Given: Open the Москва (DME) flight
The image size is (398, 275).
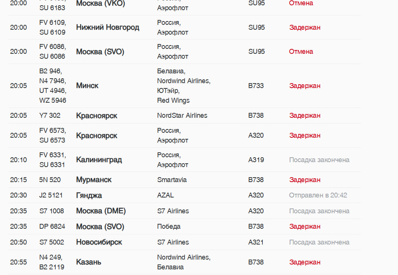Looking at the screenshot, I should (x=101, y=211).
